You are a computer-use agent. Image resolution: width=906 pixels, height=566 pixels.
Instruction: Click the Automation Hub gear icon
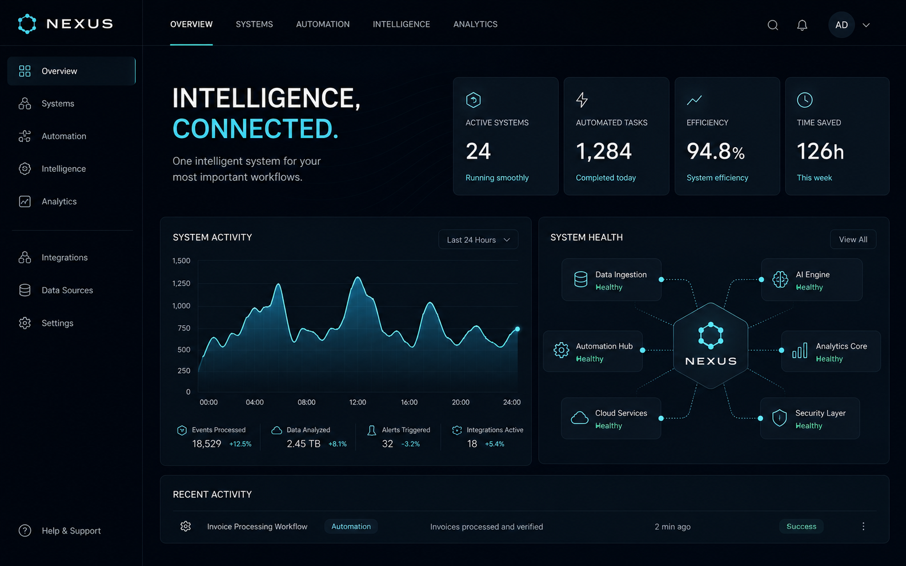coord(562,350)
